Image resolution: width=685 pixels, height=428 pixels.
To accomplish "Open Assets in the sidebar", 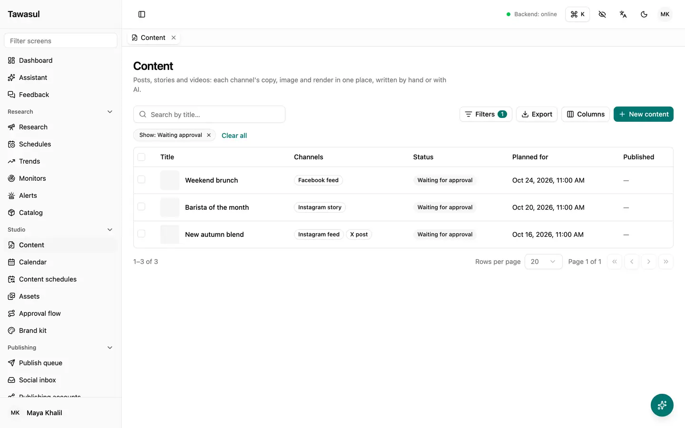I will [x=60, y=296].
